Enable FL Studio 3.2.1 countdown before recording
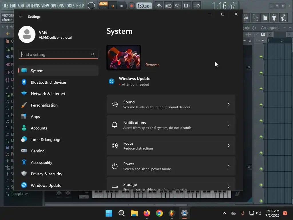This screenshot has height=220, width=293. (x=177, y=6)
